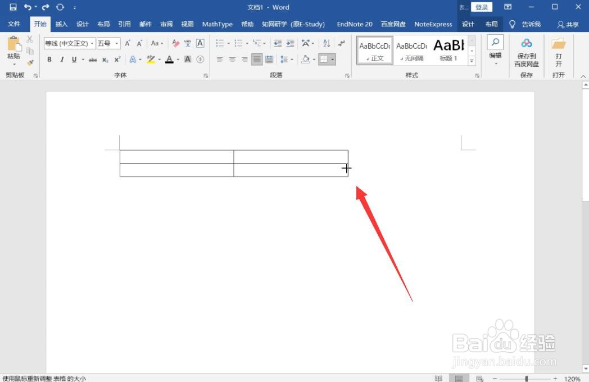Click the zoom slider handle
The width and height of the screenshot is (589, 382).
526,379
